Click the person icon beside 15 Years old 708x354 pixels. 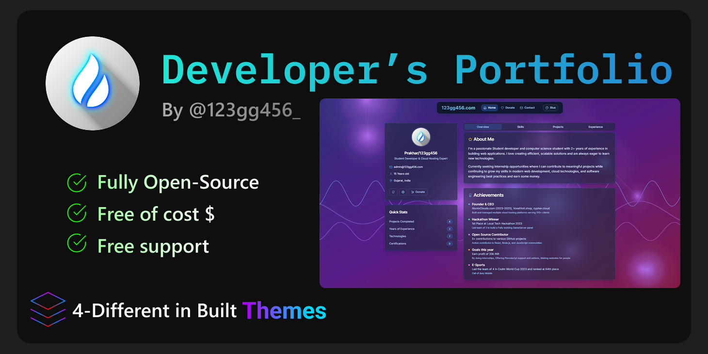coord(391,174)
